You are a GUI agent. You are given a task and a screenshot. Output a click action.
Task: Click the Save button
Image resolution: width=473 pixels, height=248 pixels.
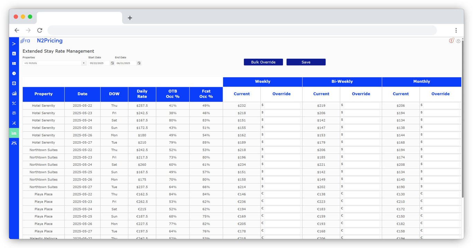tap(306, 62)
